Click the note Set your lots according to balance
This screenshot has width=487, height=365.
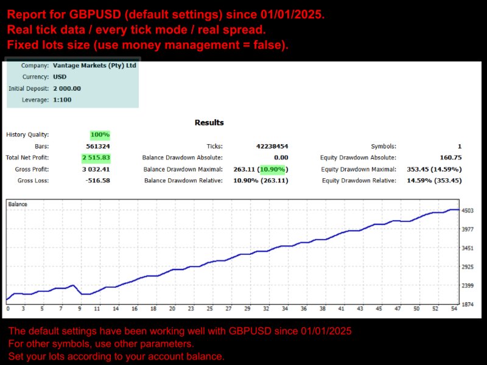(116, 356)
